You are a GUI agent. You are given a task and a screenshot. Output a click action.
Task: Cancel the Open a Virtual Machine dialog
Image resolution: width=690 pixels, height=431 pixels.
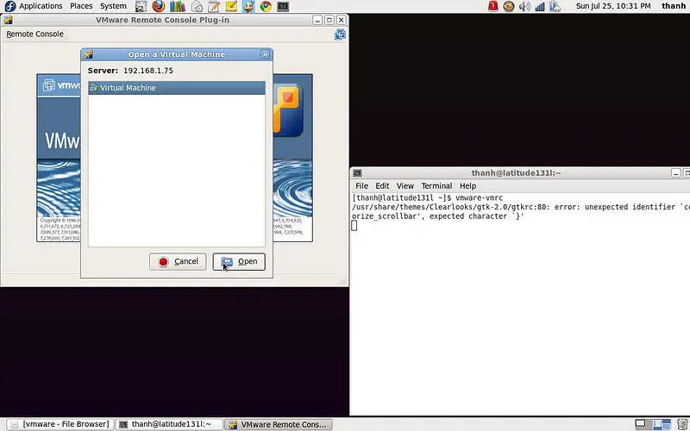[178, 262]
